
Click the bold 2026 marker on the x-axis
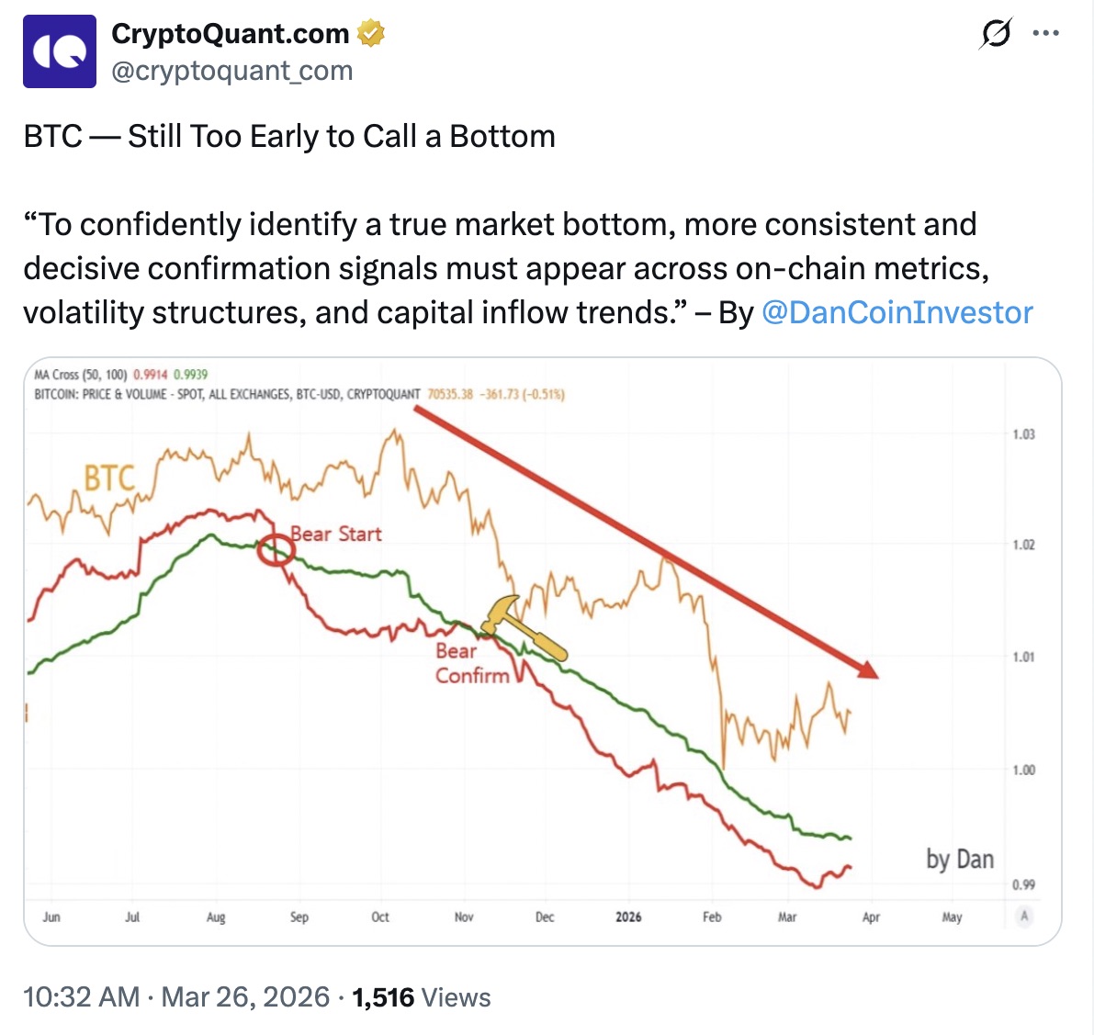628,917
